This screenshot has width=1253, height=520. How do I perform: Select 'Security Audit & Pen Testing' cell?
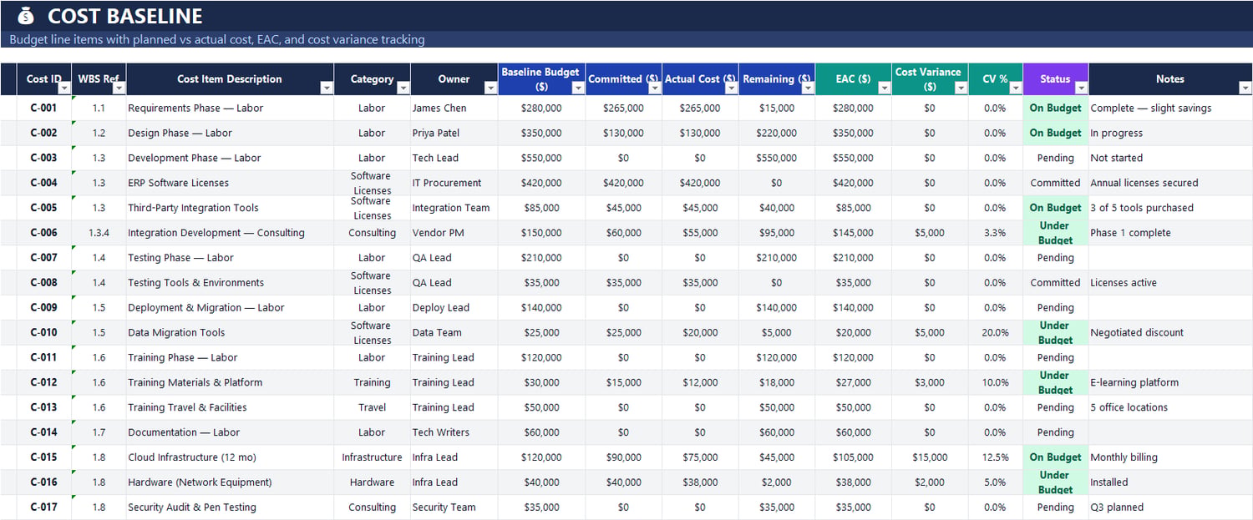click(230, 507)
